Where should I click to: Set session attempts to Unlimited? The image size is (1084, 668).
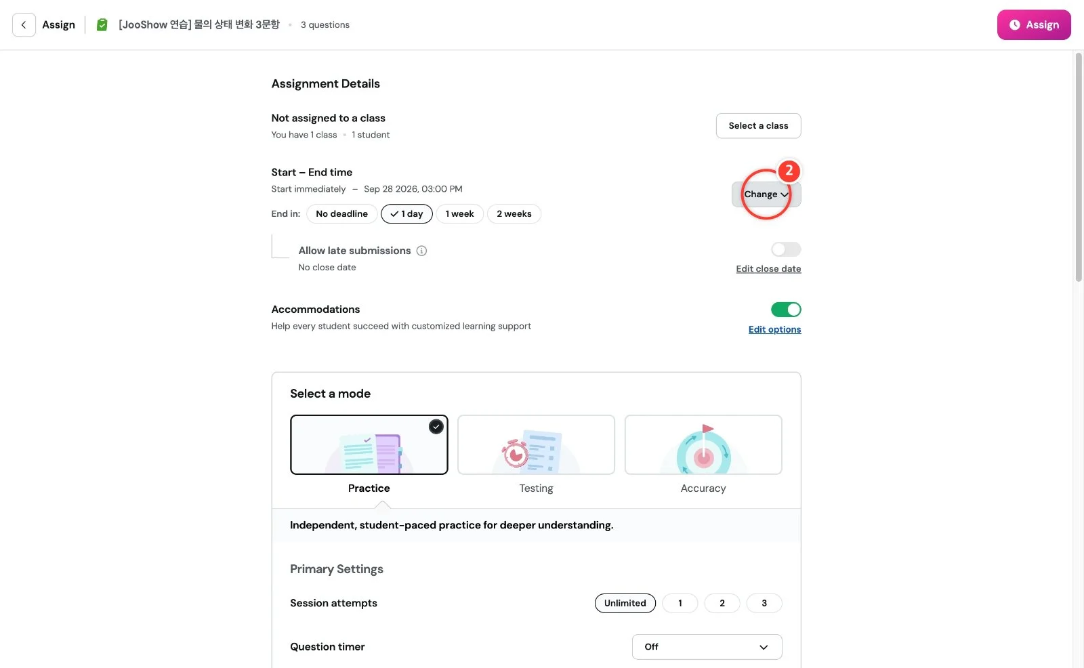[x=625, y=604]
